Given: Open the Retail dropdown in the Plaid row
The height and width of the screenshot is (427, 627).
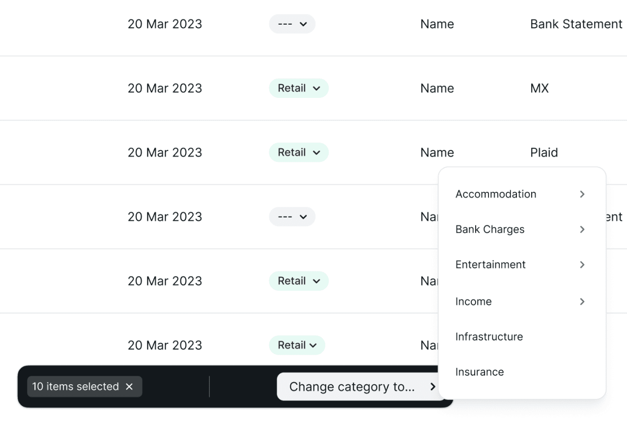Looking at the screenshot, I should point(298,152).
